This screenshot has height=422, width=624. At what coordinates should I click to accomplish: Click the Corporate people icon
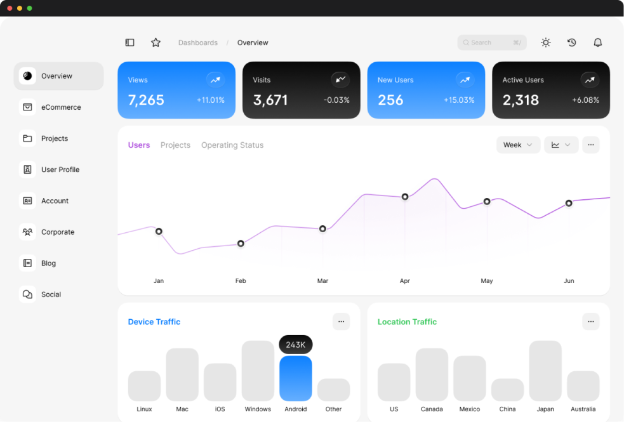(x=27, y=232)
